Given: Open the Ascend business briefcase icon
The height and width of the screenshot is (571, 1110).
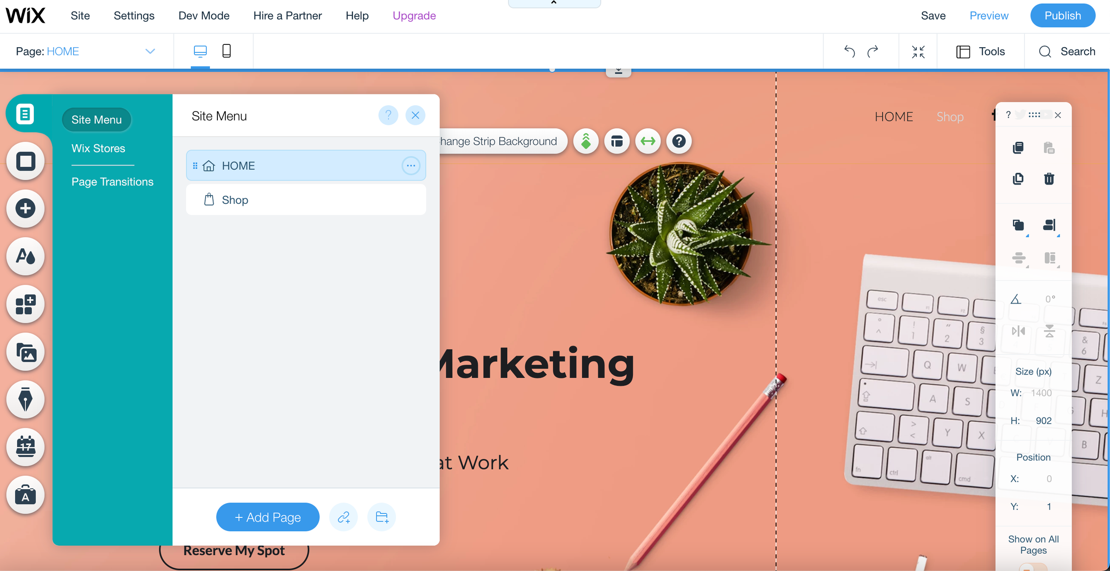Looking at the screenshot, I should tap(25, 495).
